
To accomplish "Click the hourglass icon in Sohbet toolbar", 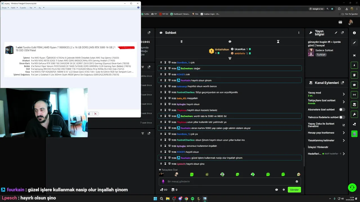I will tap(278, 42).
